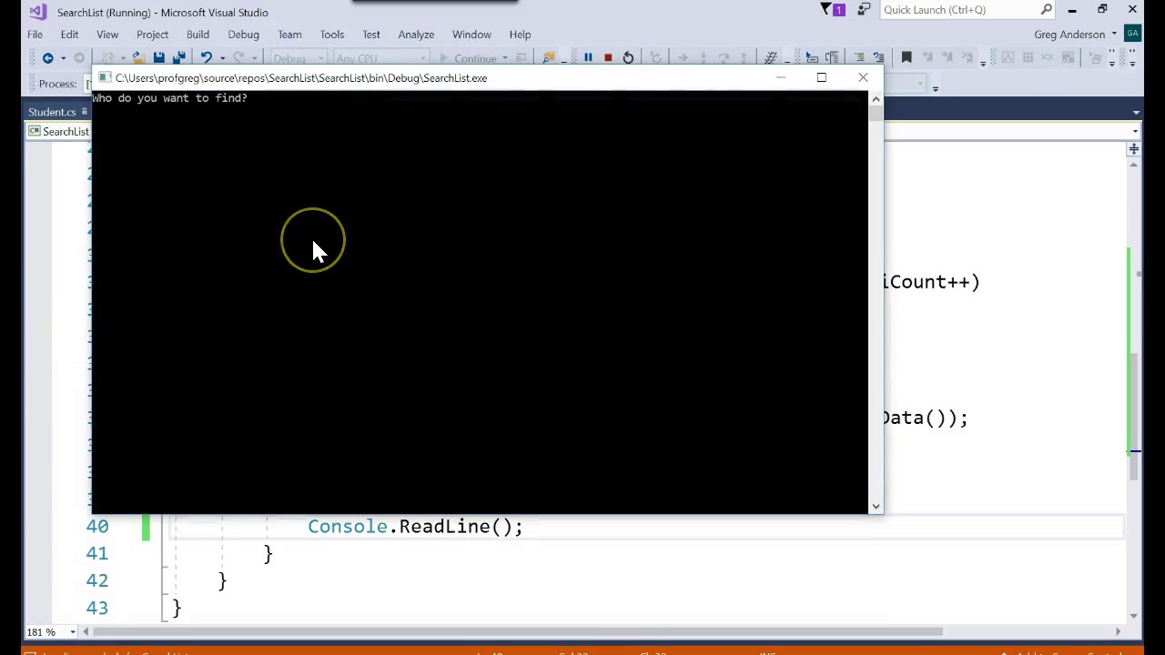
Task: Toggle the pin on Student.cs tab
Action: pyautogui.click(x=85, y=112)
